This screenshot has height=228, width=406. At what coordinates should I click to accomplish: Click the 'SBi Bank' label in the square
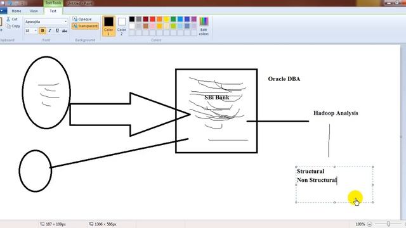[217, 98]
